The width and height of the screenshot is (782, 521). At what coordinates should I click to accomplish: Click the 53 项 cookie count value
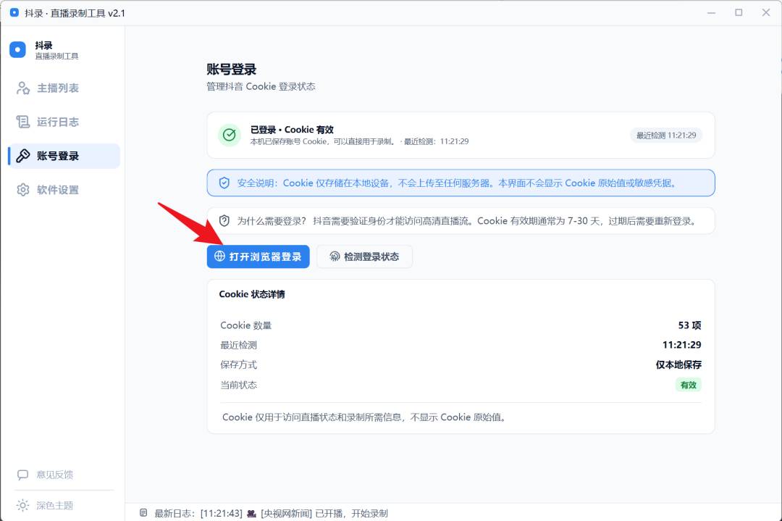[x=689, y=325]
